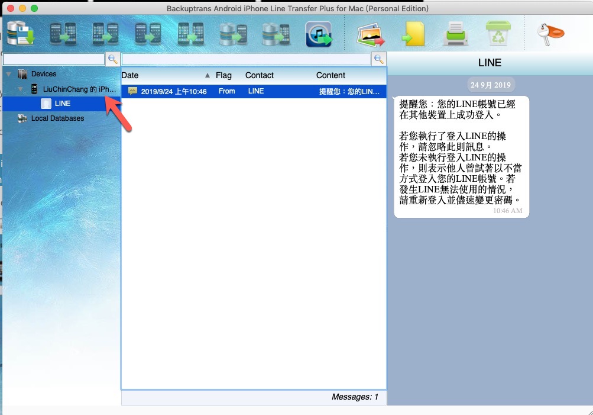
Task: Minimize the window with the yellow button
Action: [x=22, y=8]
